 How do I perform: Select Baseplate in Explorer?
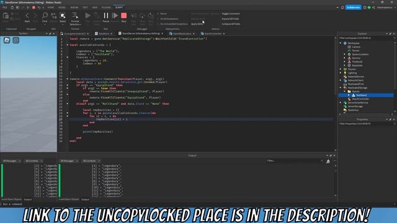(357, 66)
